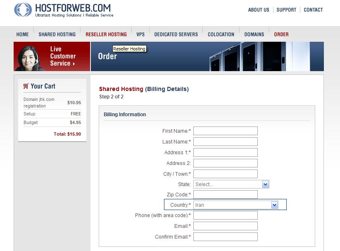The image size is (340, 251).
Task: Click into the Last Name field
Action: click(x=226, y=141)
